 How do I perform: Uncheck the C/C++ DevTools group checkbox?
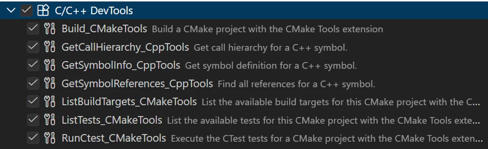[x=26, y=11]
